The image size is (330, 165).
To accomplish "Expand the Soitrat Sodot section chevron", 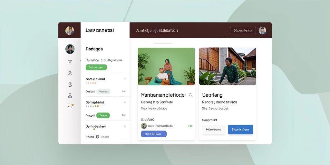I will click(x=125, y=79).
